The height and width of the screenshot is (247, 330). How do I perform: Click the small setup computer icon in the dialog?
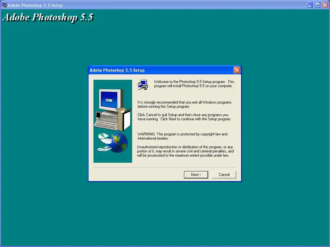(143, 85)
